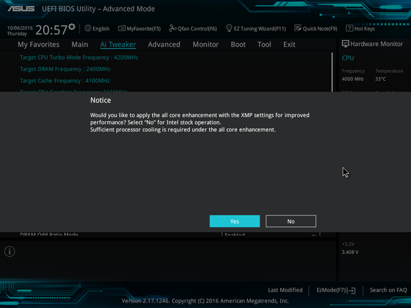The image size is (411, 308).
Task: Click the 3.408 V voltage value
Action: (x=350, y=252)
